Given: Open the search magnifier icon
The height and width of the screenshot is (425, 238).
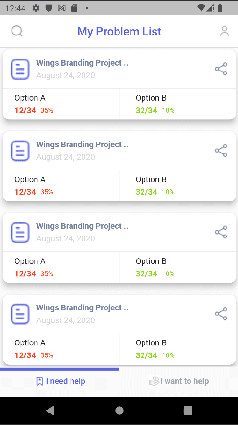Looking at the screenshot, I should pyautogui.click(x=17, y=31).
